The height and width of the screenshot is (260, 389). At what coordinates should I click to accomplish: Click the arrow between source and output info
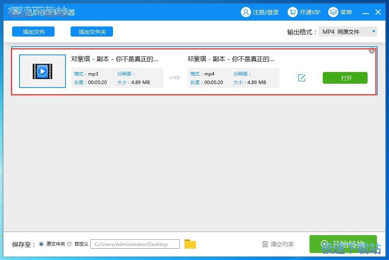(175, 78)
